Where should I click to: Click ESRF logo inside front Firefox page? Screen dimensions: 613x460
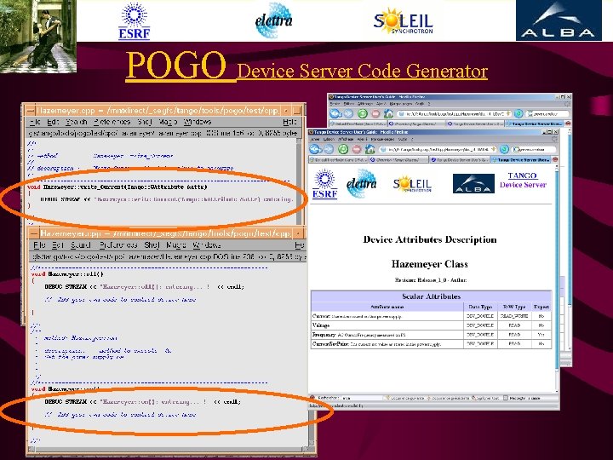point(325,183)
